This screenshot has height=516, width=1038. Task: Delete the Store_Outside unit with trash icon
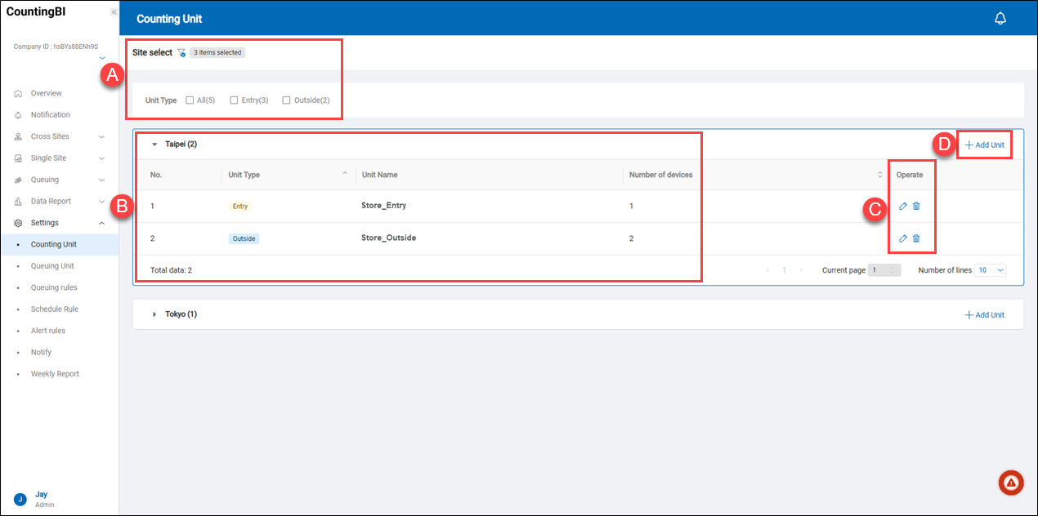click(x=916, y=238)
